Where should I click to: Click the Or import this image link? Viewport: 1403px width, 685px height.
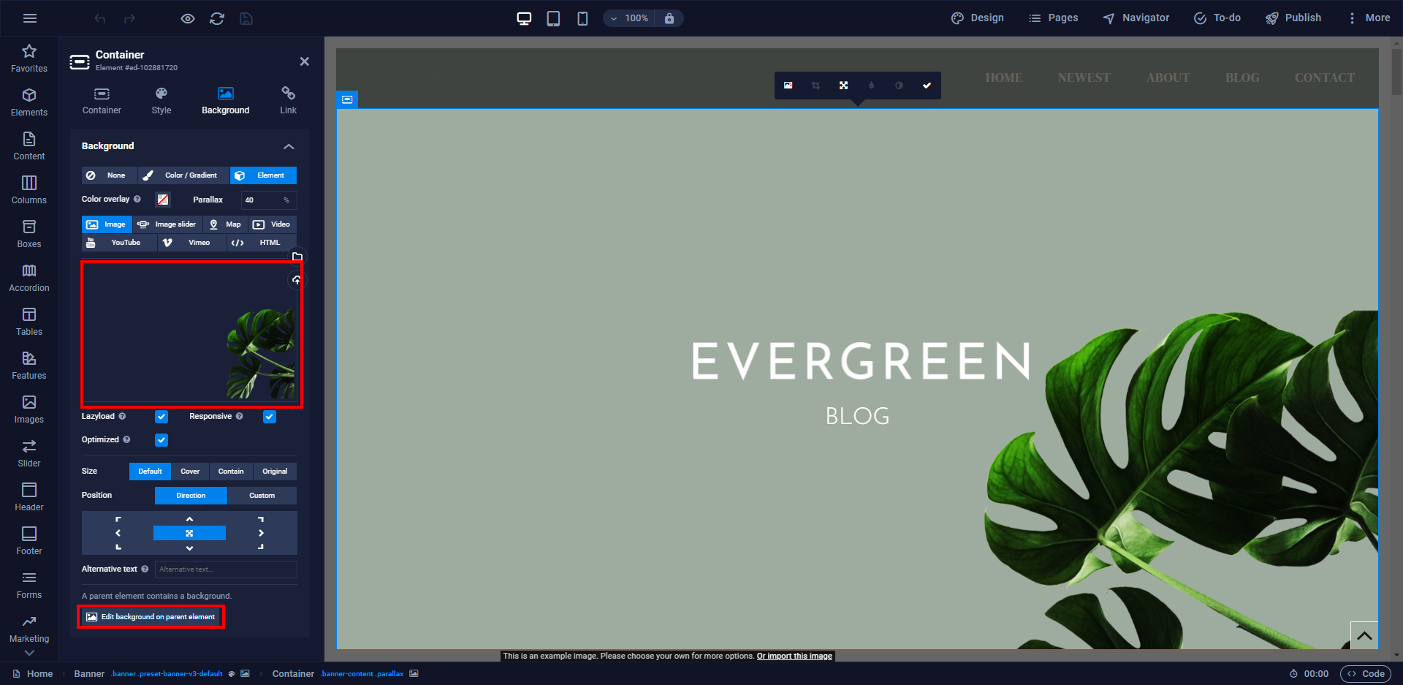[794, 656]
